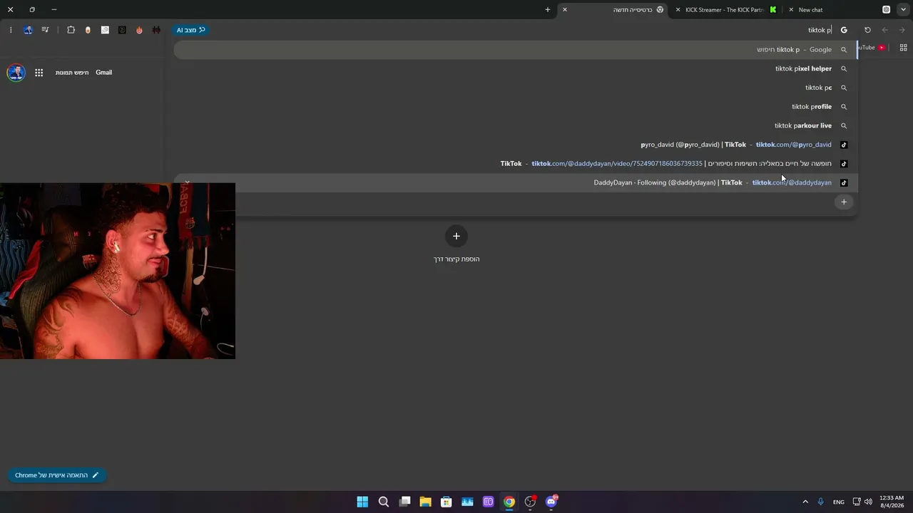Select the 'tiktok pixel helper' suggestion
This screenshot has width=913, height=513.
pos(515,69)
